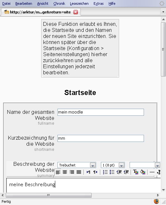This screenshot has height=205, width=166.
Task: Decrease indent in the editor
Action: click(x=119, y=172)
